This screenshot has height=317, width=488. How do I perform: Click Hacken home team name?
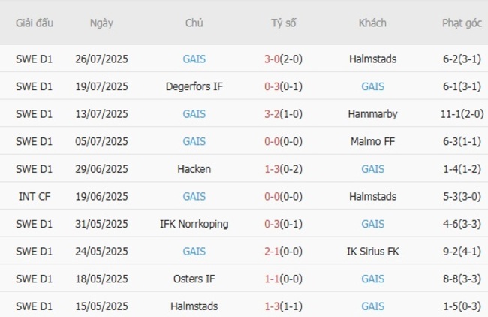(194, 169)
